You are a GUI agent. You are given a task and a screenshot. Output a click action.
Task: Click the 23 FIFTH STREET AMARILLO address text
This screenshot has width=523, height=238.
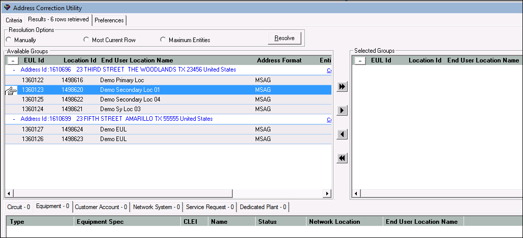(x=144, y=119)
